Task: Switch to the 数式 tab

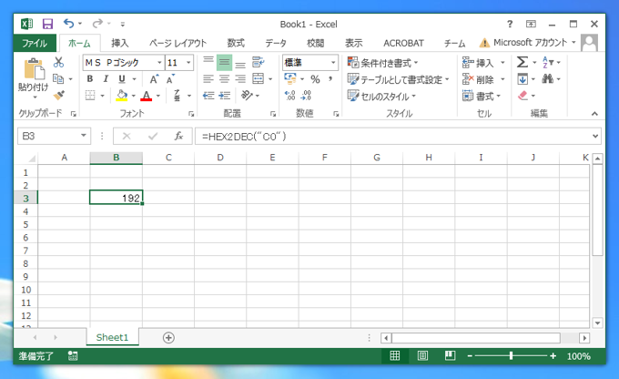Action: tap(236, 43)
